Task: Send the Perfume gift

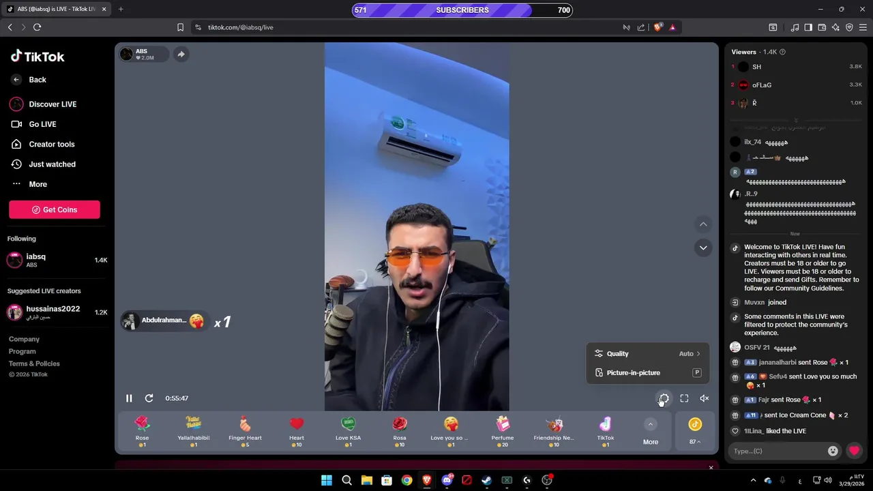Action: 503,432
